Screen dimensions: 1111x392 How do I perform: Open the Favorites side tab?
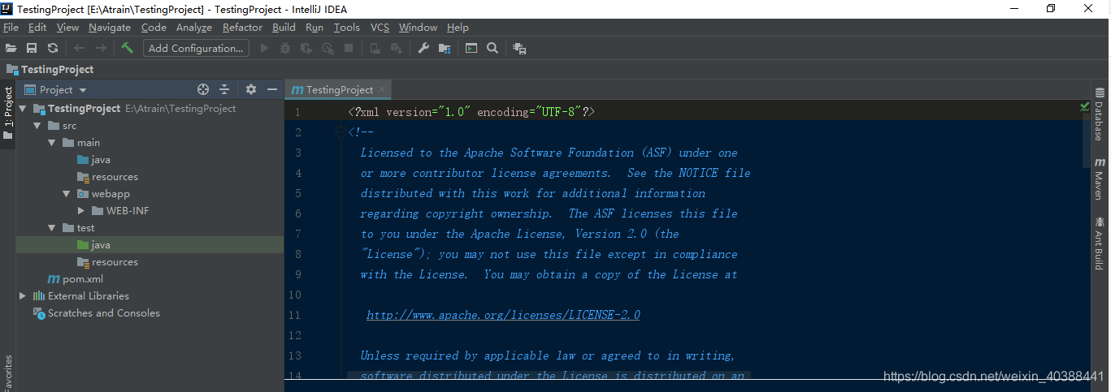[x=8, y=373]
